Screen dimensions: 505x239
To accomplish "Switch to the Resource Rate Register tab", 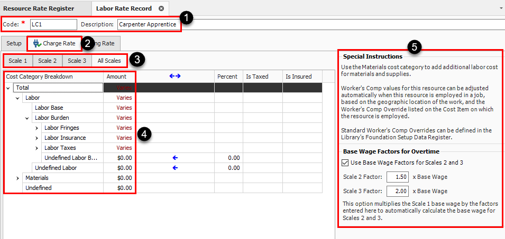I will (x=39, y=8).
